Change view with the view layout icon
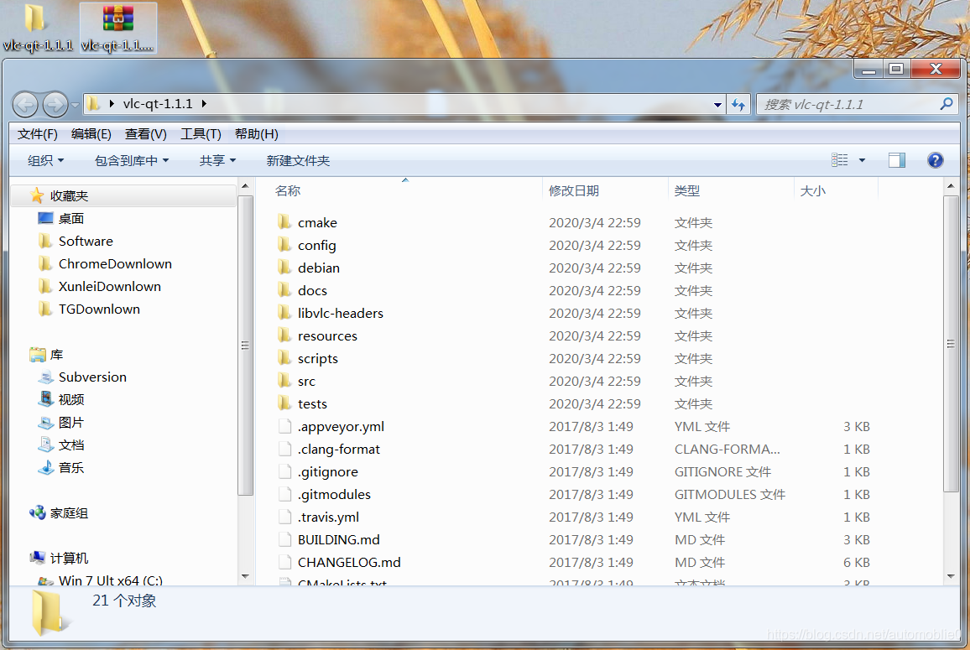The width and height of the screenshot is (970, 650). (839, 160)
